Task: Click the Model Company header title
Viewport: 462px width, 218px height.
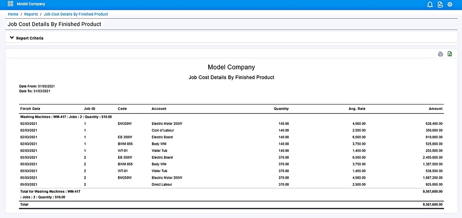Action: [31, 4]
